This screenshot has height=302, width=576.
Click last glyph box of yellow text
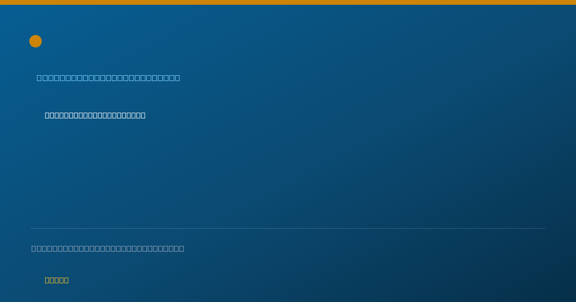click(x=66, y=280)
